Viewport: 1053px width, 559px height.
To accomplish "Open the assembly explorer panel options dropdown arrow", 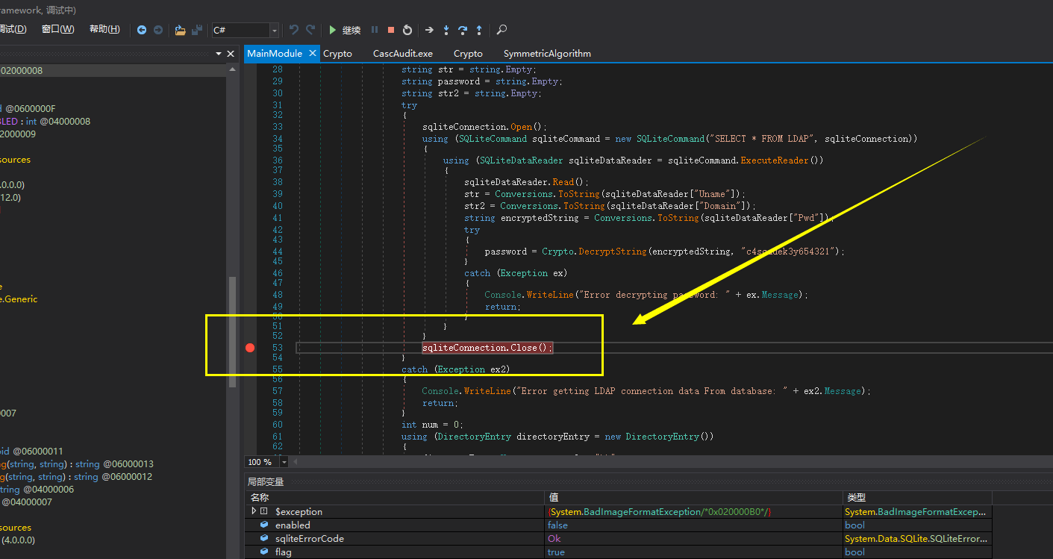I will 219,54.
